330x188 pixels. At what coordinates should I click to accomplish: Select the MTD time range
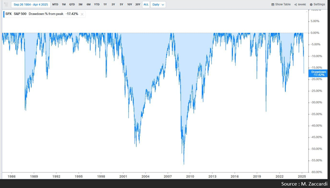click(x=55, y=5)
